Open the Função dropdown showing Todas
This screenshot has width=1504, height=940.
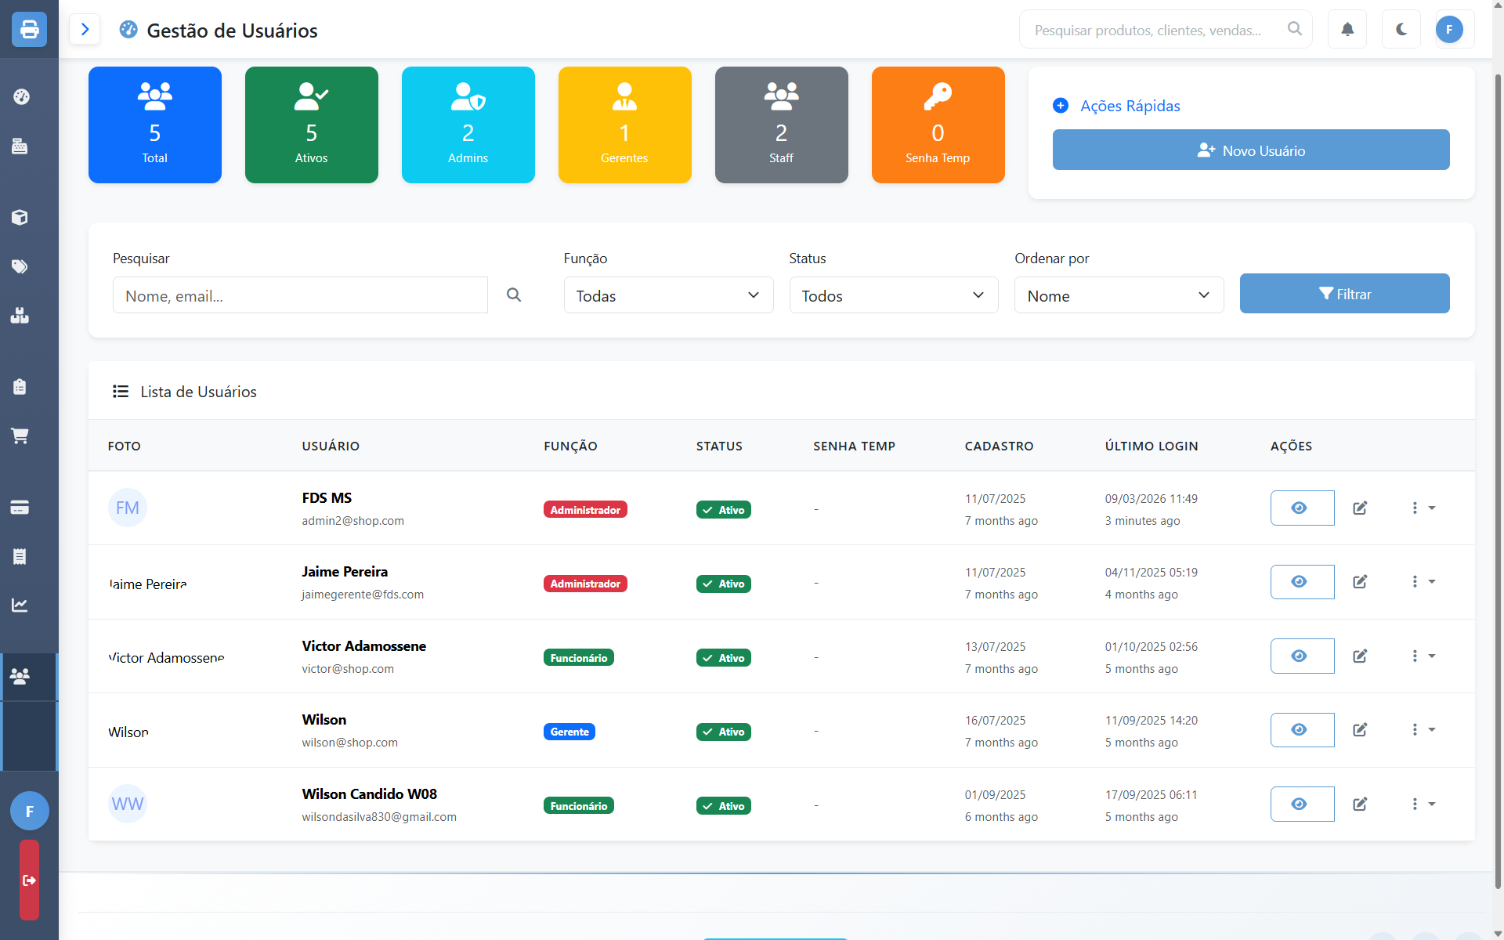[668, 295]
